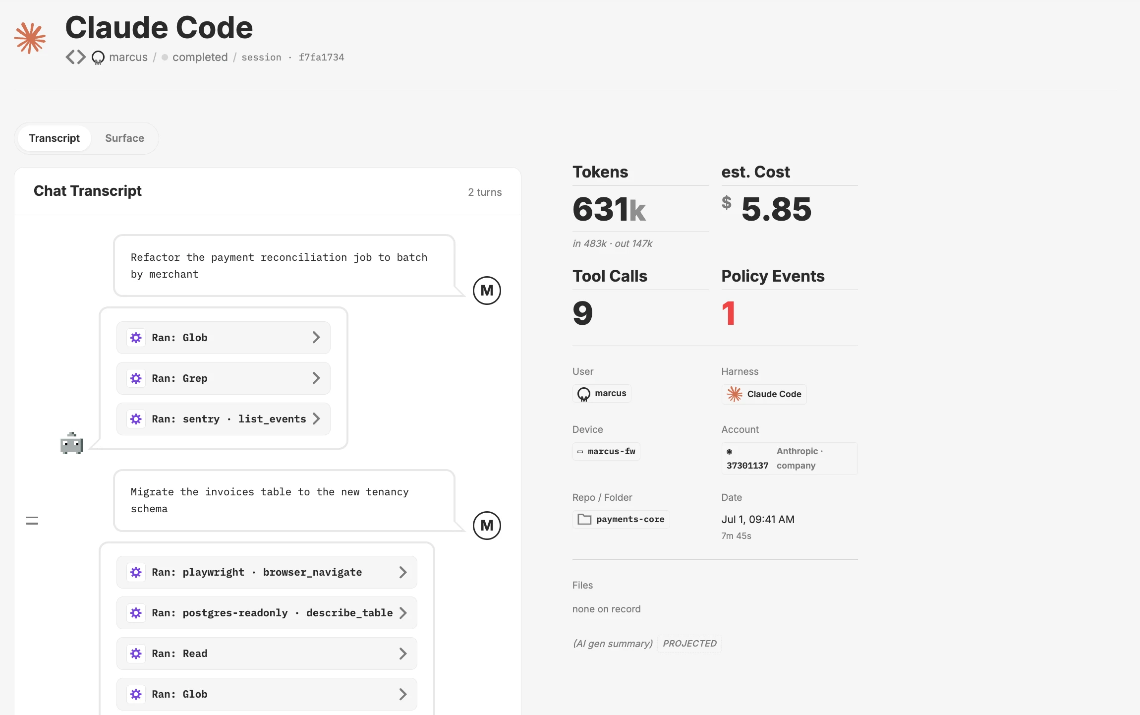Expand the playwright browser_navigate chevron
Viewport: 1140px width, 715px height.
click(x=403, y=572)
